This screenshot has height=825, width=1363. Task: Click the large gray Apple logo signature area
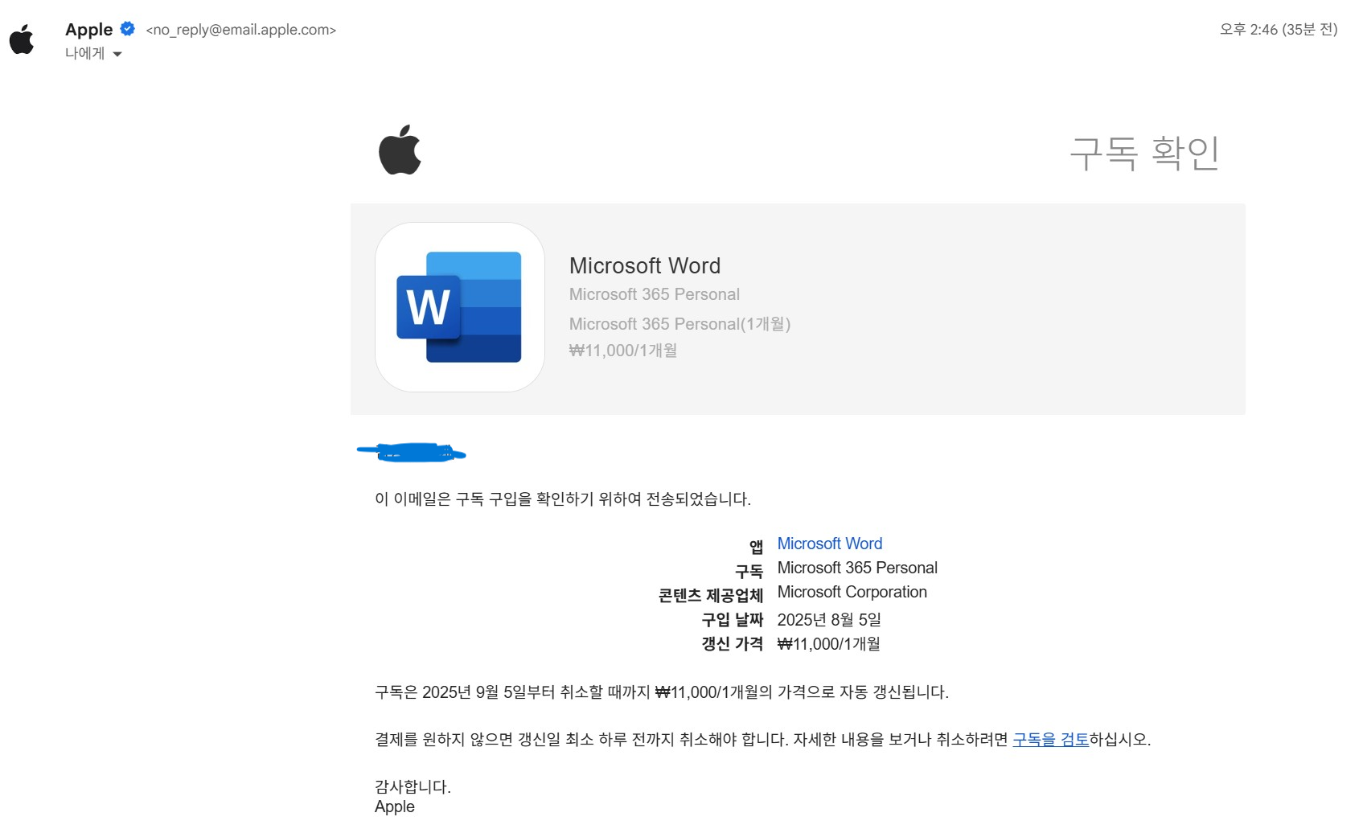(x=402, y=153)
